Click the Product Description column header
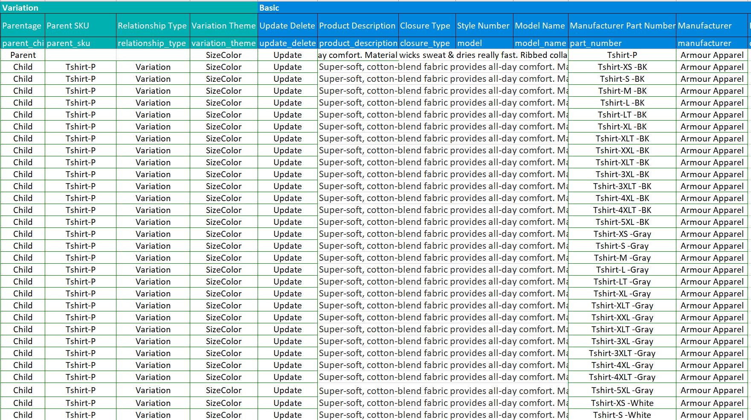751x420 pixels. 358,26
